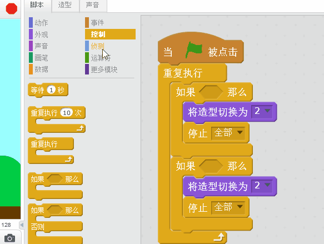324x244 pixels.
Task: Click the condition slot of second 如果 block
Action: coord(211,166)
